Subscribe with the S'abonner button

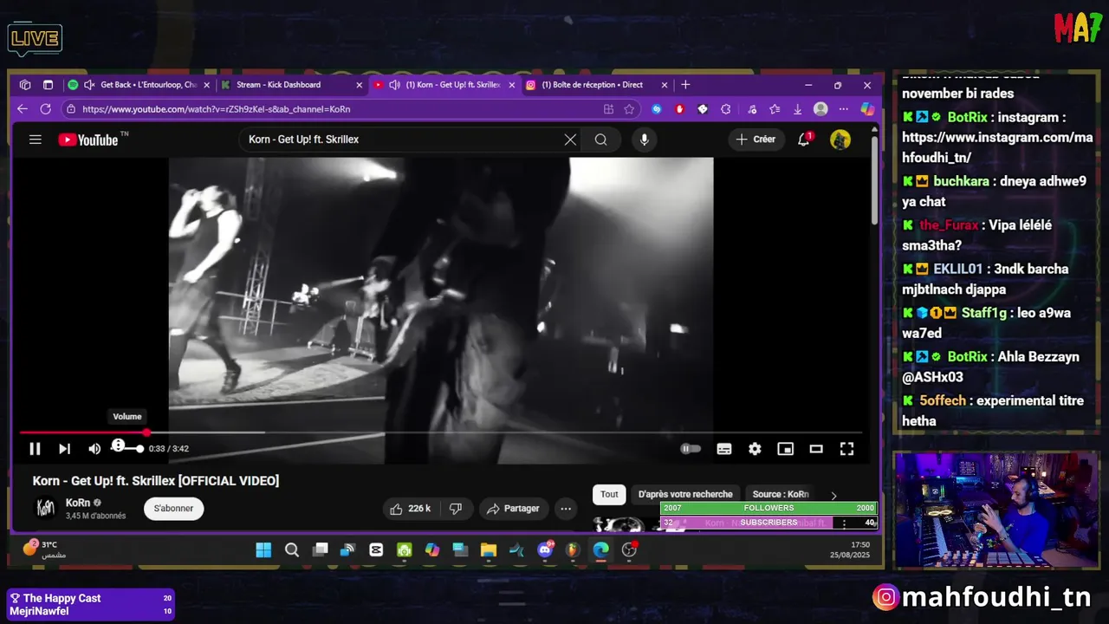pos(174,509)
